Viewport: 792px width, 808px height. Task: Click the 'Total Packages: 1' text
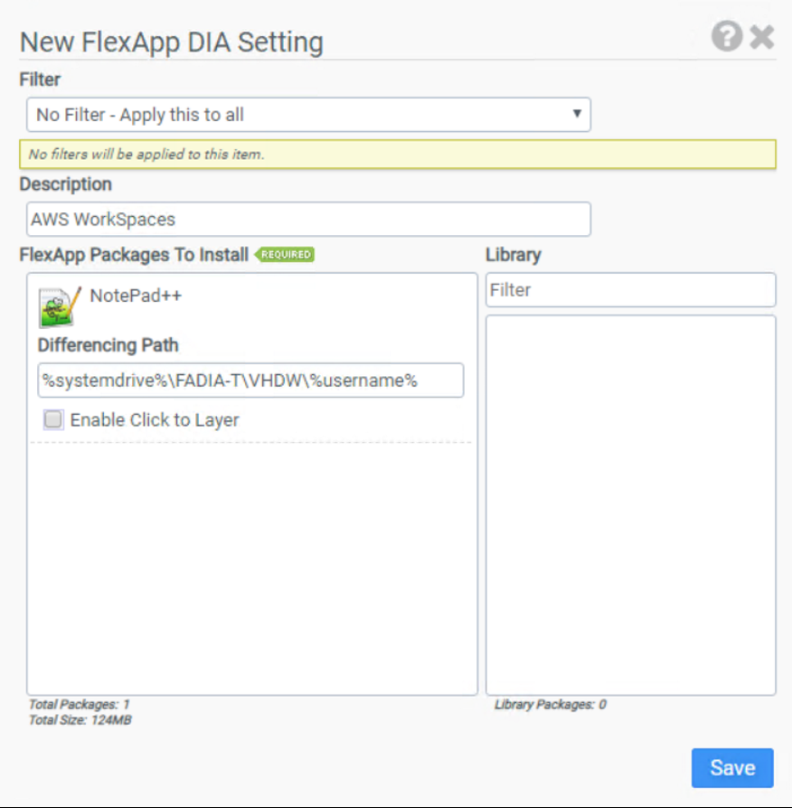pos(80,704)
